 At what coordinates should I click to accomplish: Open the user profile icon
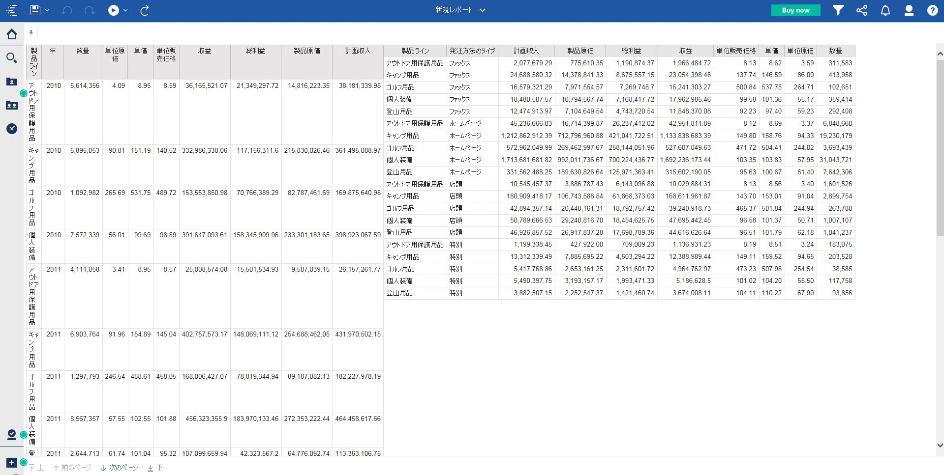pyautogui.click(x=909, y=10)
